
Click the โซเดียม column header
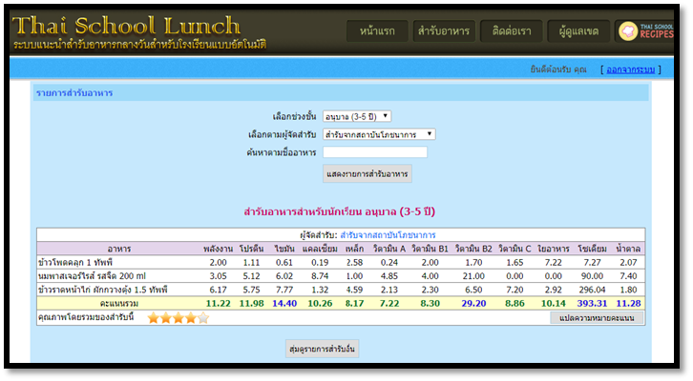pyautogui.click(x=592, y=249)
